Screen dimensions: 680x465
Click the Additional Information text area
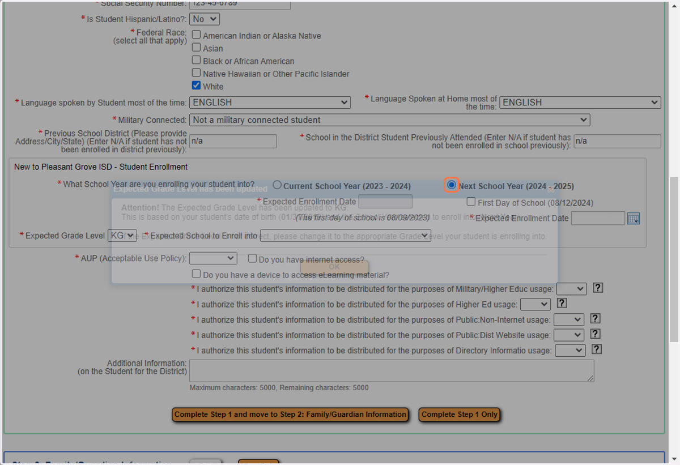pyautogui.click(x=392, y=370)
